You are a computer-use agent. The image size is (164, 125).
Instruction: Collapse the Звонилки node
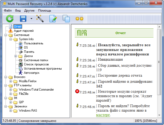coord(6,106)
